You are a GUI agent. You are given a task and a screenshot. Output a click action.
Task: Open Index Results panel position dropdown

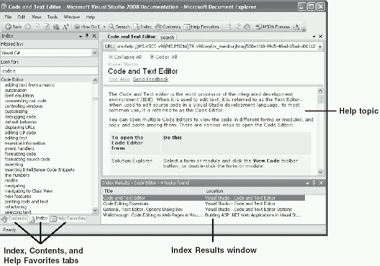308,183
